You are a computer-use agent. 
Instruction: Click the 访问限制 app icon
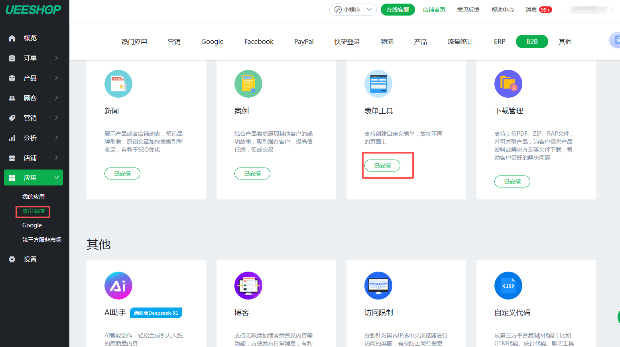pos(378,286)
